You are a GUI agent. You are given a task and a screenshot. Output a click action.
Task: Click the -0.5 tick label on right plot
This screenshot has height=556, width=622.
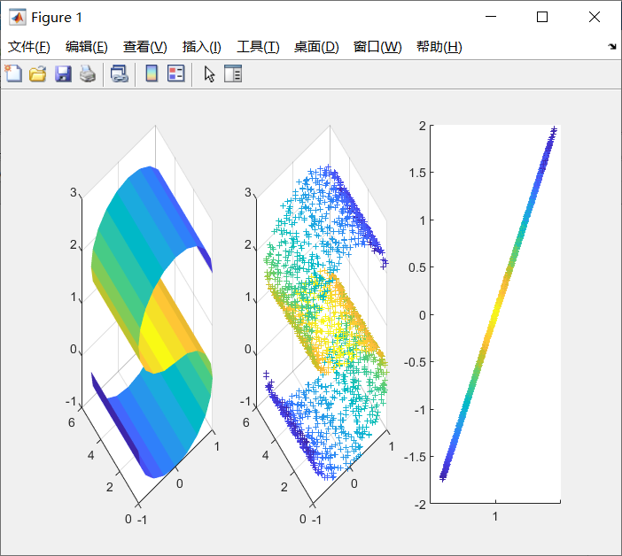tap(415, 362)
